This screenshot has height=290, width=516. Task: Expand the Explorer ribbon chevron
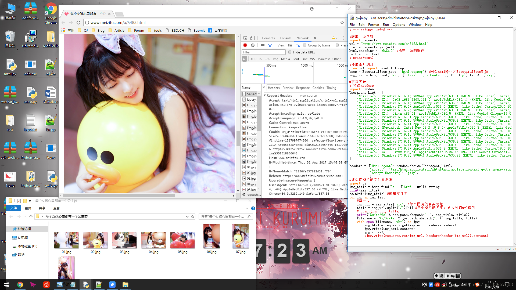[247, 208]
